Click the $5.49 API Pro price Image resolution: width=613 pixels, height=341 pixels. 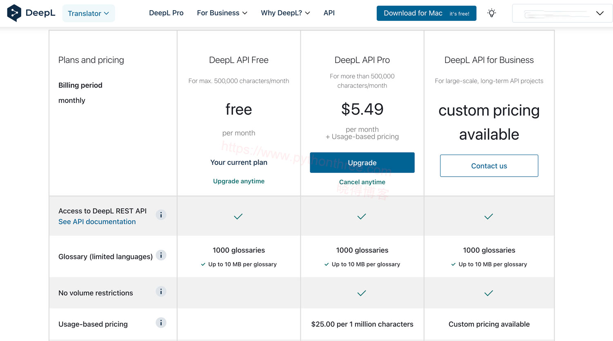click(x=362, y=109)
